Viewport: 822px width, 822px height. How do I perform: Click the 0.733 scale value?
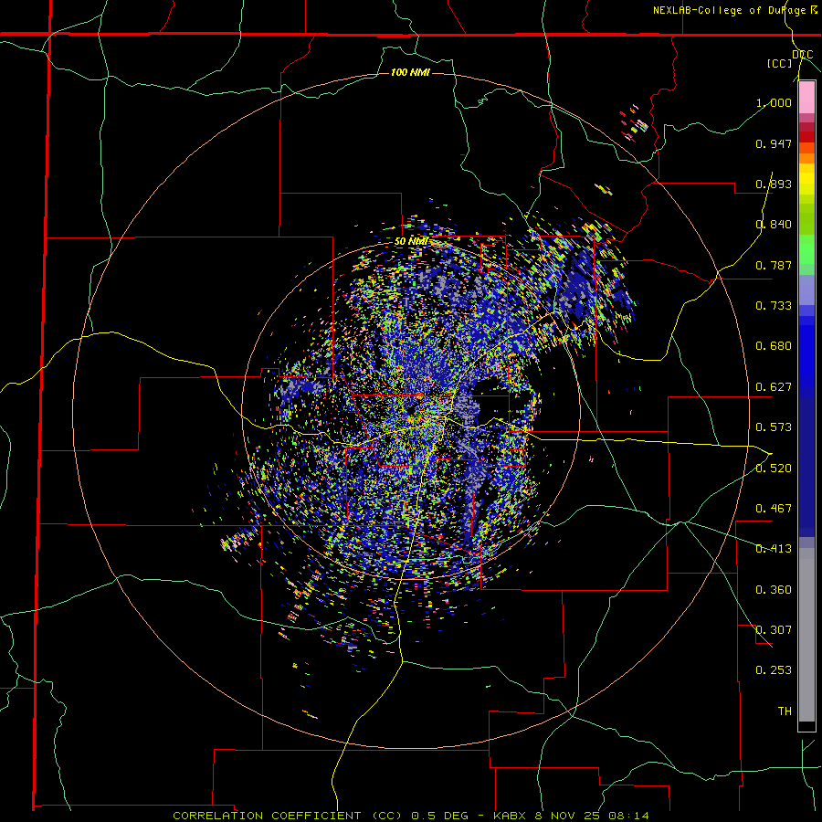774,306
